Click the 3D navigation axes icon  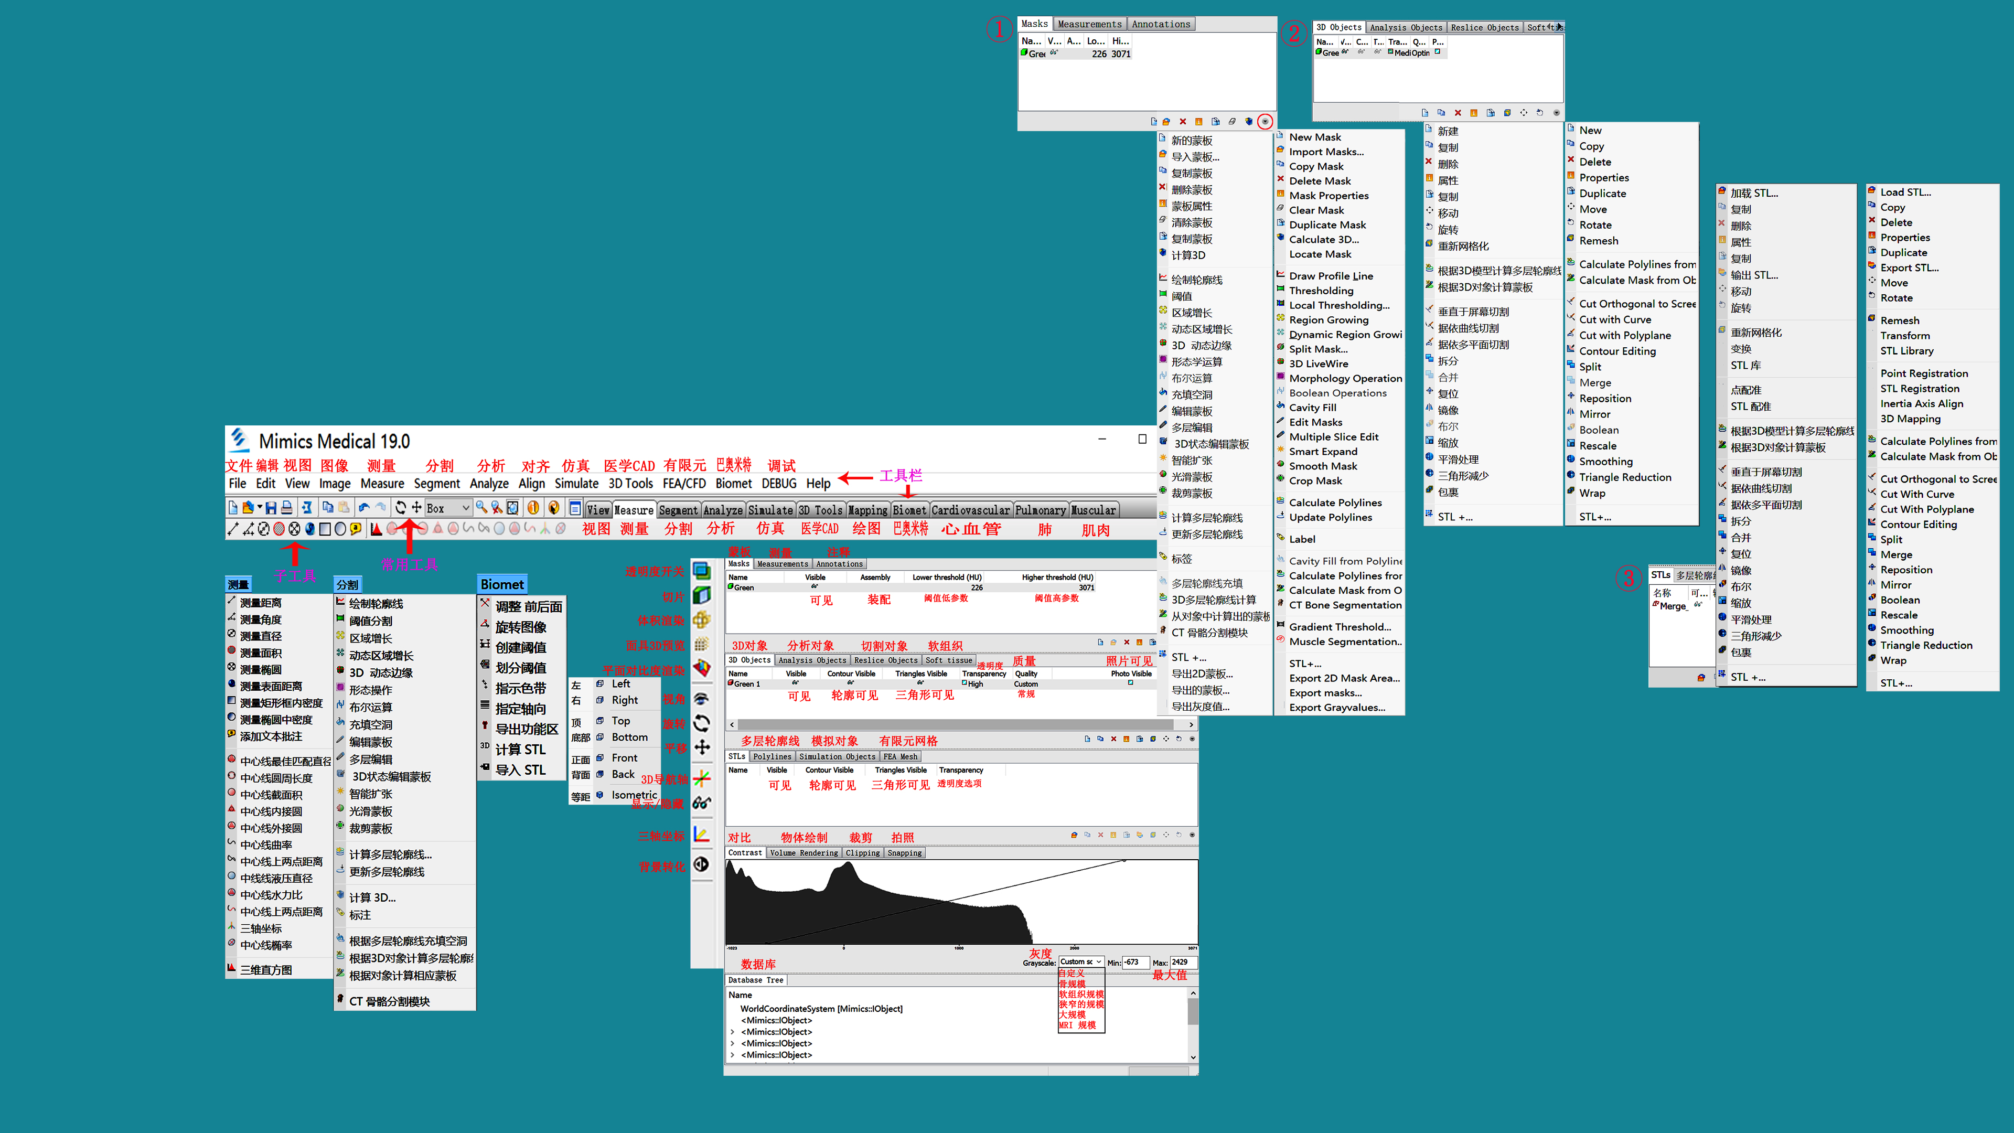pos(702,778)
